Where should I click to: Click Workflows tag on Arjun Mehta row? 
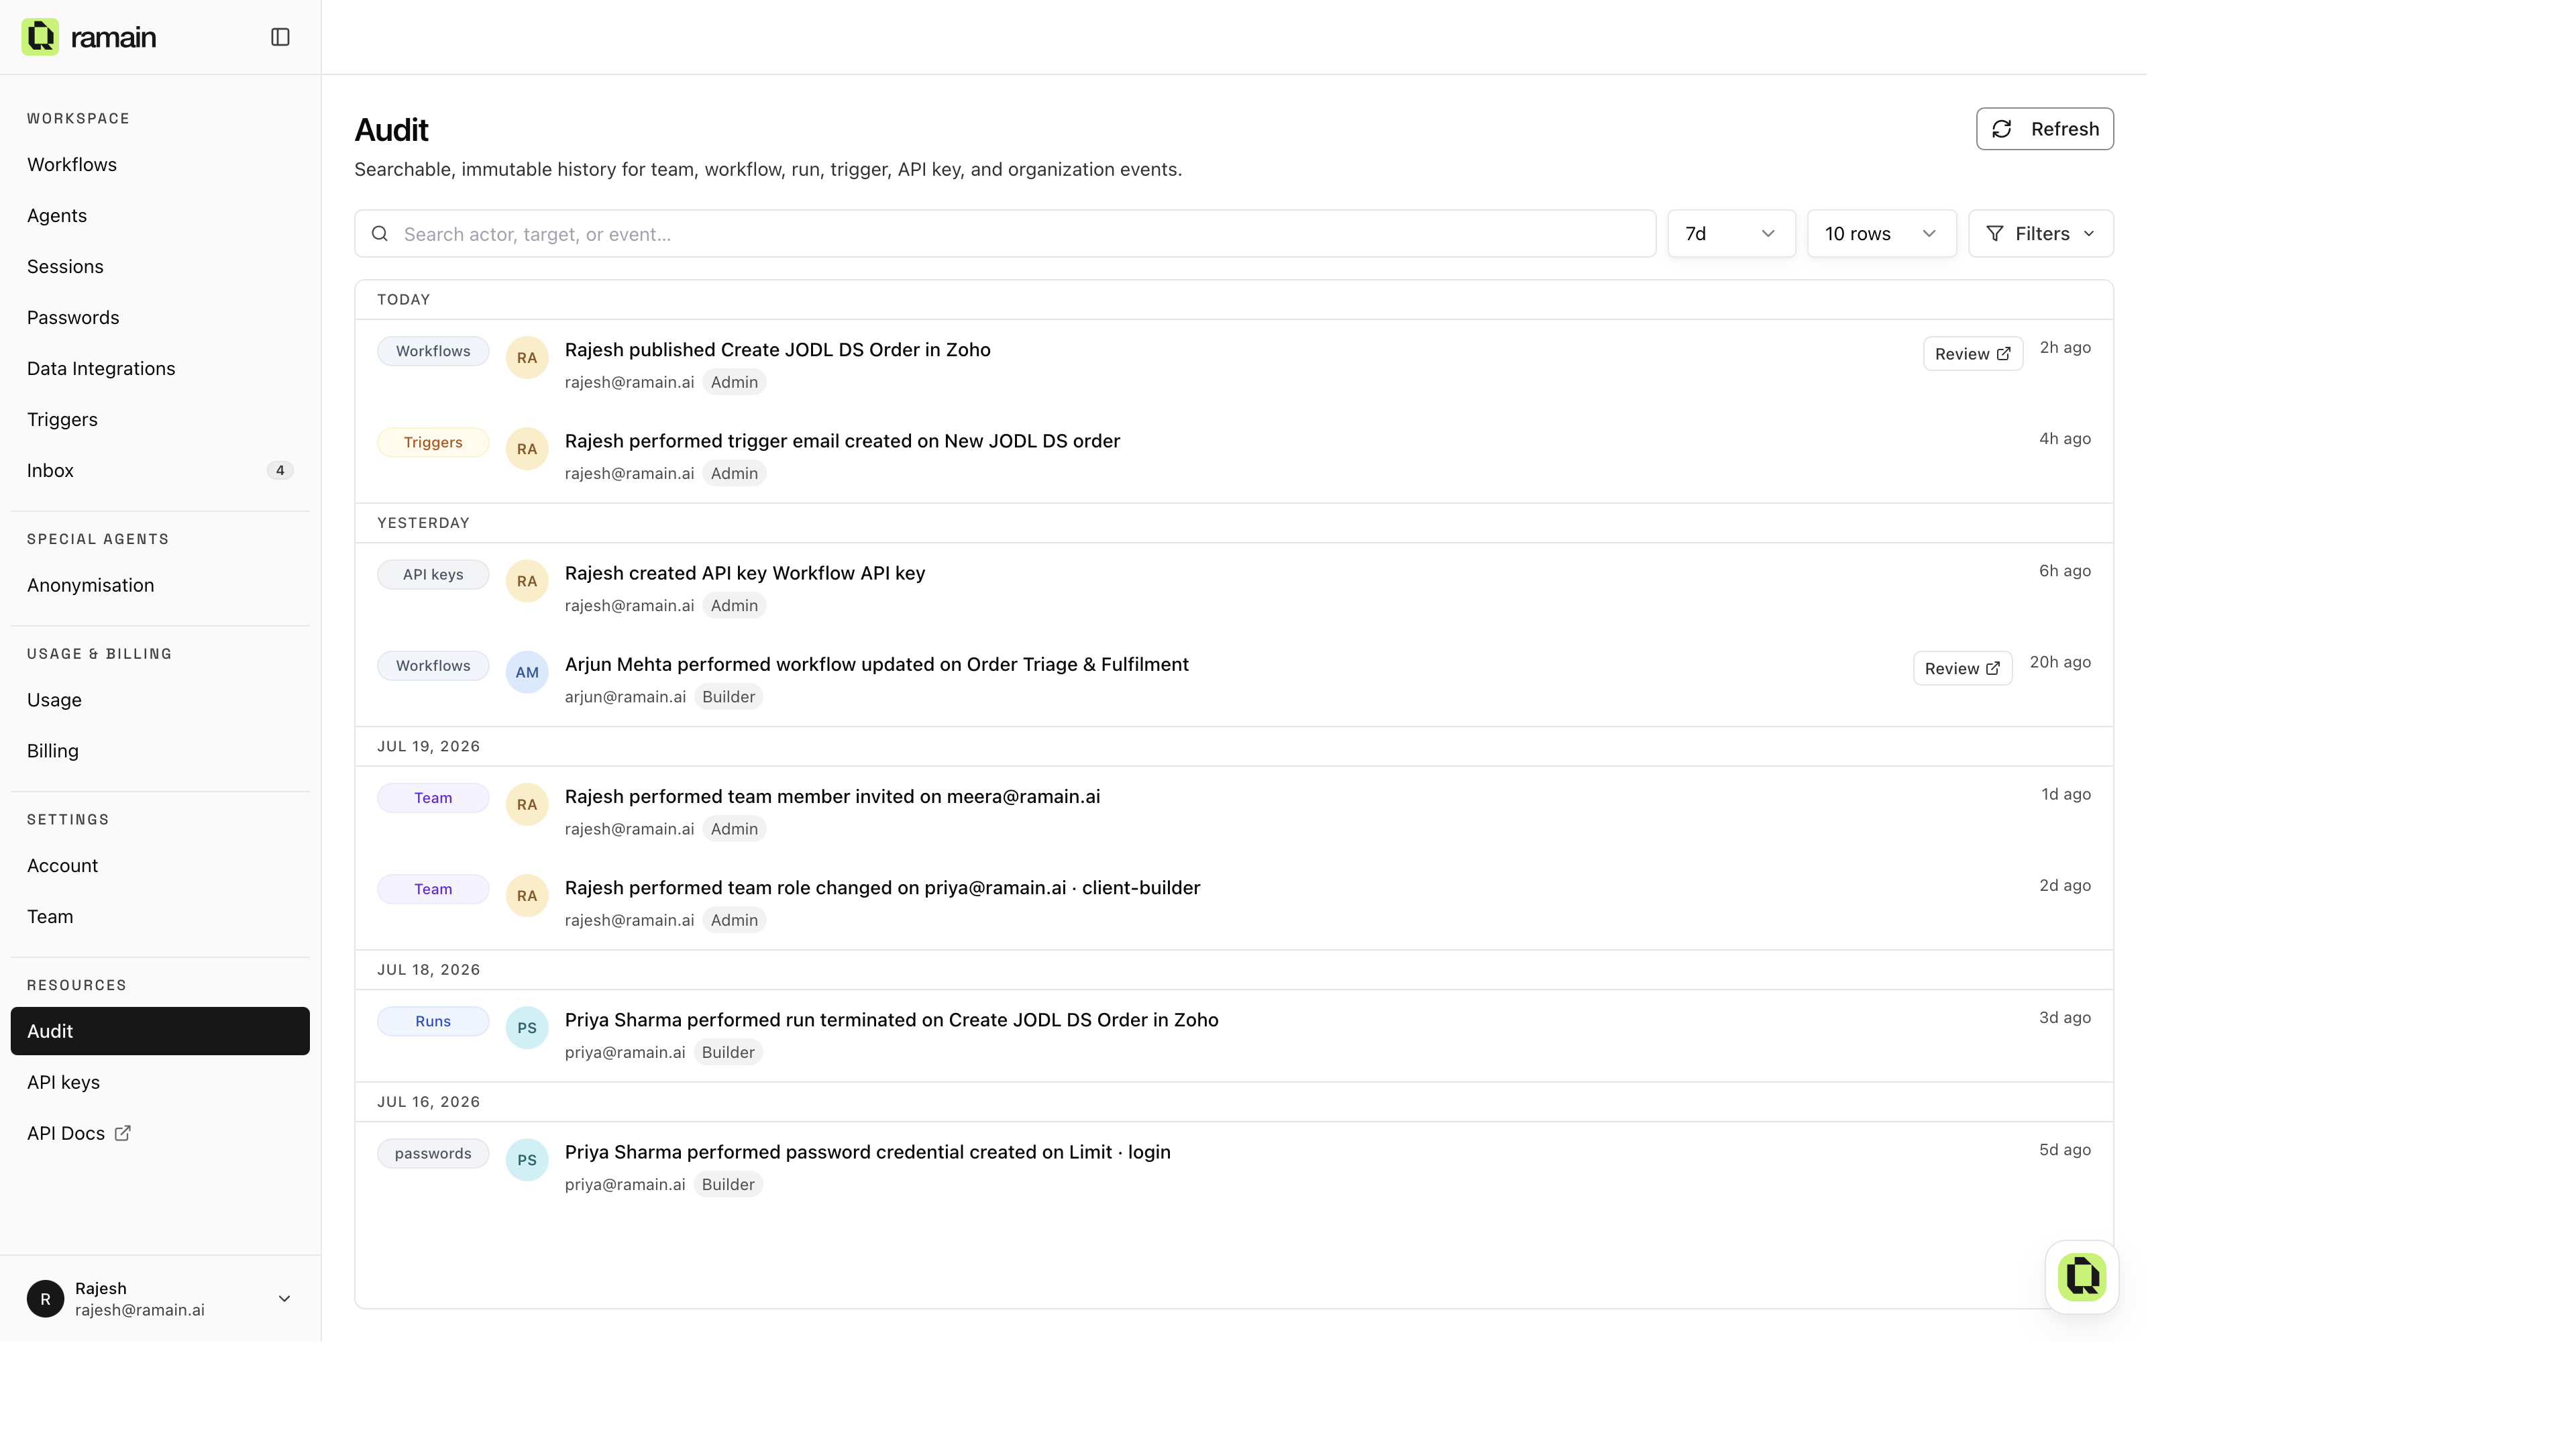click(x=433, y=666)
